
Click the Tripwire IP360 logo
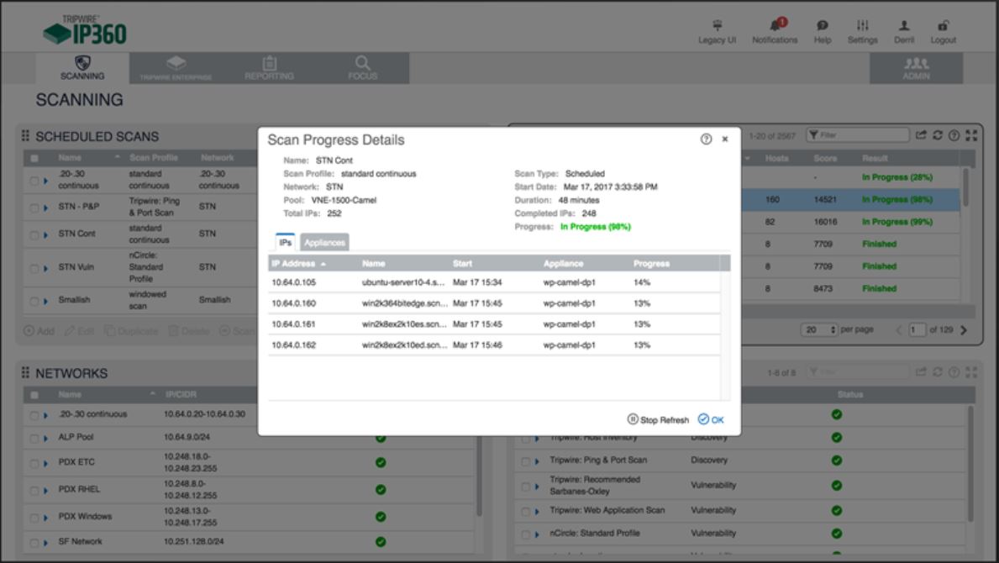(86, 30)
